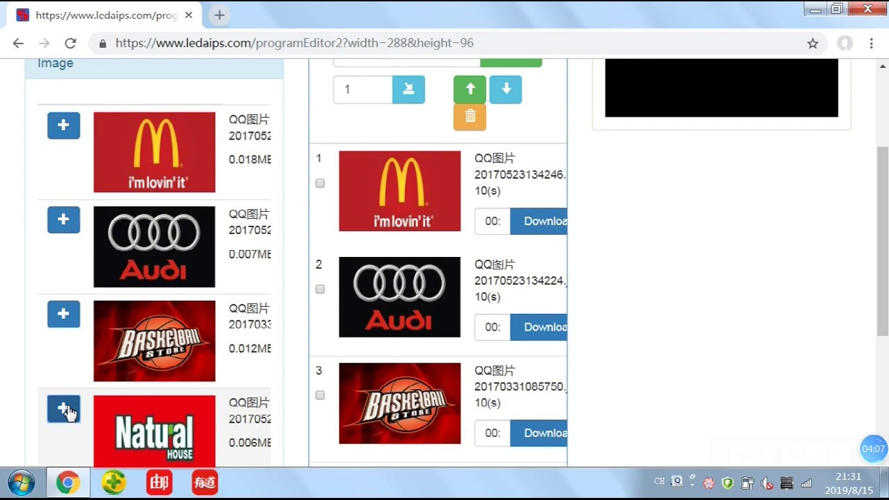Click the number input showing 1
The width and height of the screenshot is (889, 500).
pyautogui.click(x=363, y=90)
